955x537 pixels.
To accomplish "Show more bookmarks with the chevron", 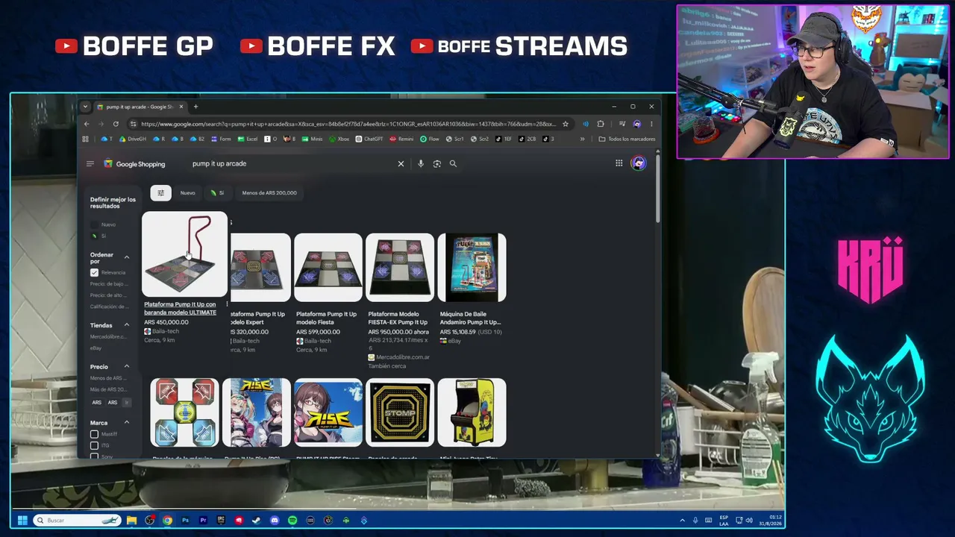I will pyautogui.click(x=583, y=139).
